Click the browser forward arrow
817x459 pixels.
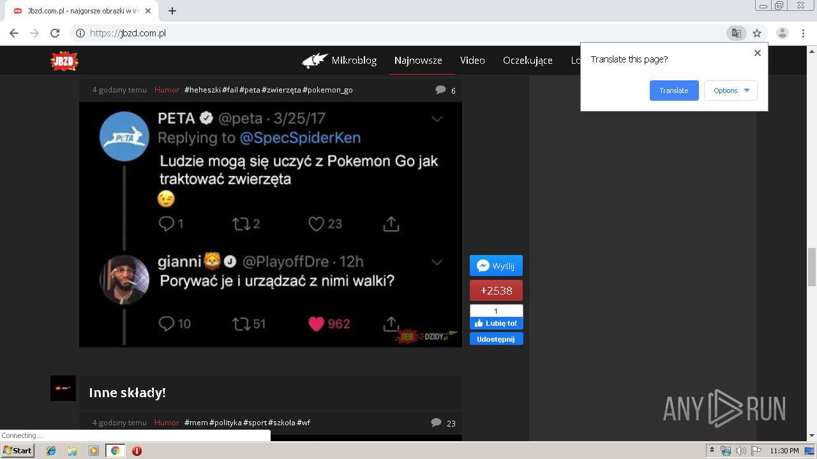point(34,33)
